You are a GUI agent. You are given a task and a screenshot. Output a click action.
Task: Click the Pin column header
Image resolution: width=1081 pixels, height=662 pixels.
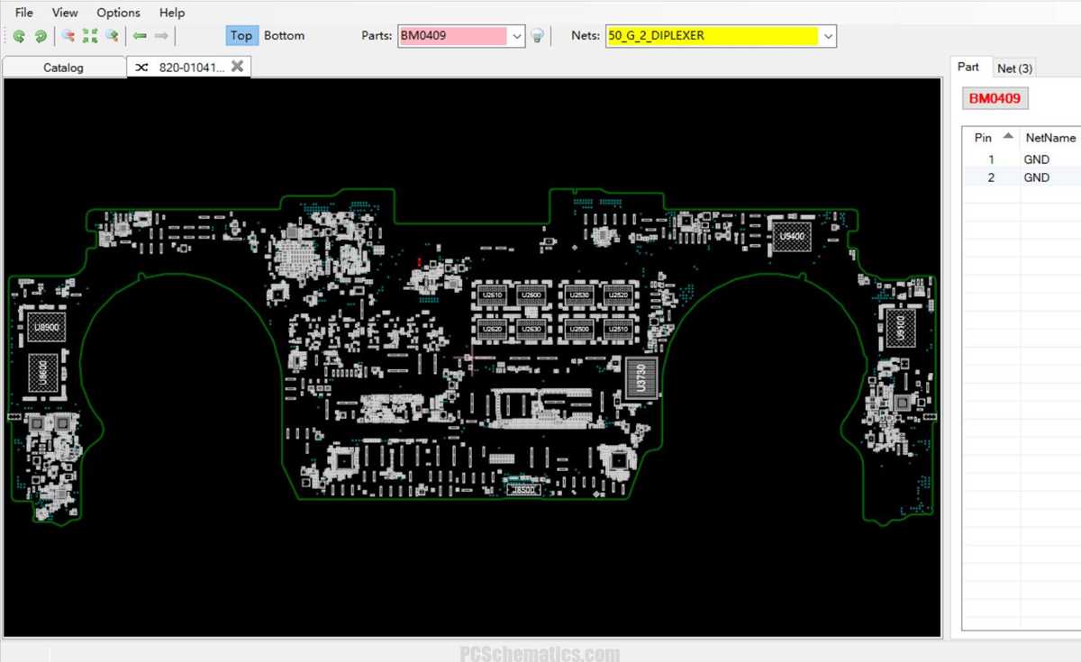click(992, 138)
